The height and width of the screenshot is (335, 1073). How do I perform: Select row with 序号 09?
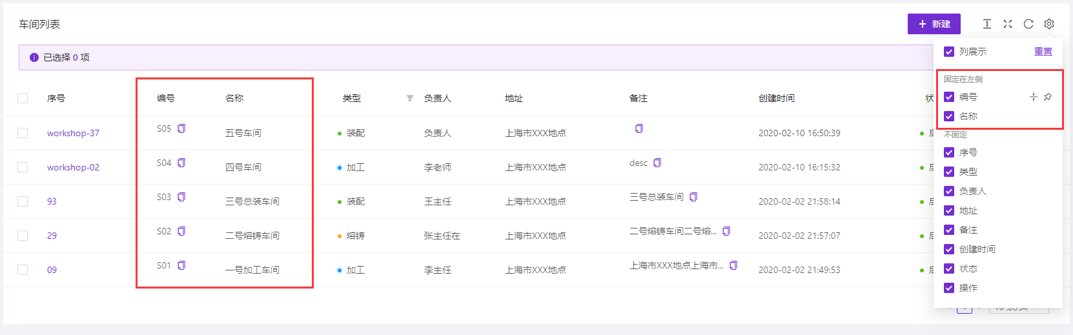23,270
